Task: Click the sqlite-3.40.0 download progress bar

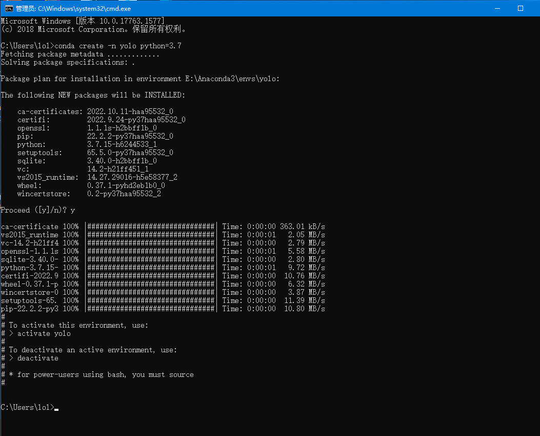Action: coord(151,259)
